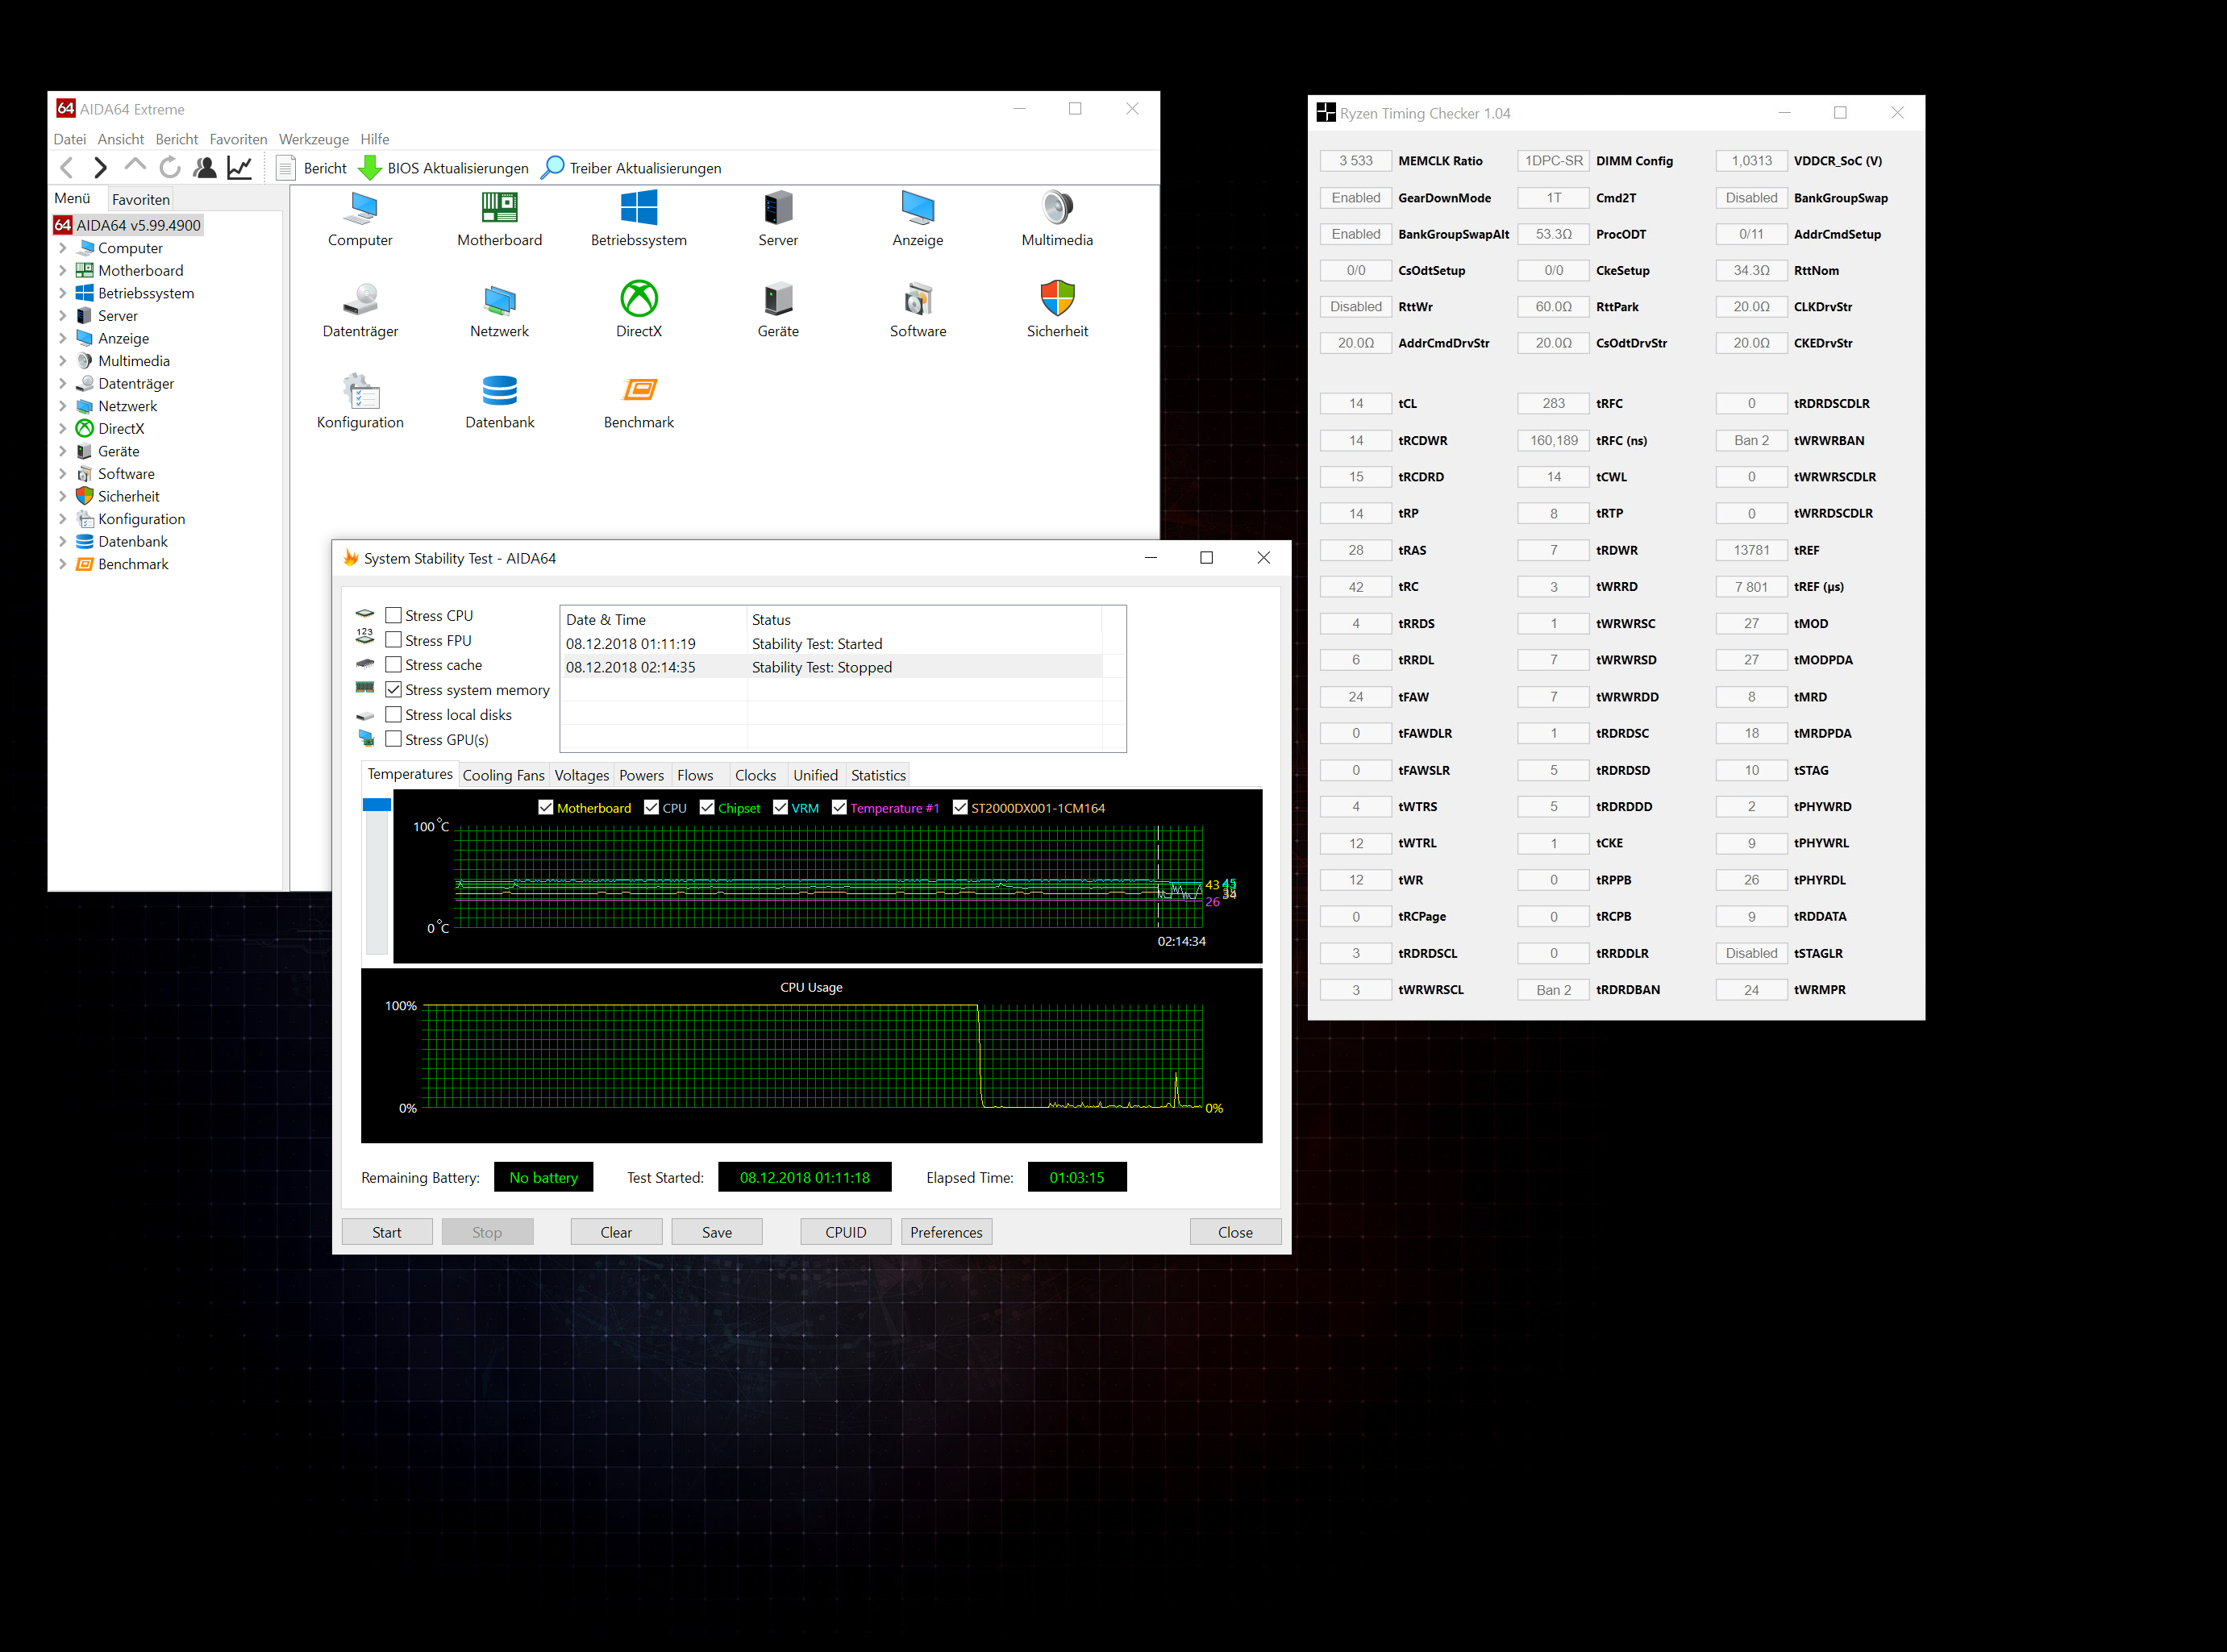The image size is (2227, 1652).
Task: Enable the Stress CPU checkbox
Action: coord(394,615)
